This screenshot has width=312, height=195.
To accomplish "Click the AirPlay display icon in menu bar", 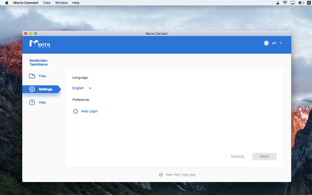I will coord(292,3).
